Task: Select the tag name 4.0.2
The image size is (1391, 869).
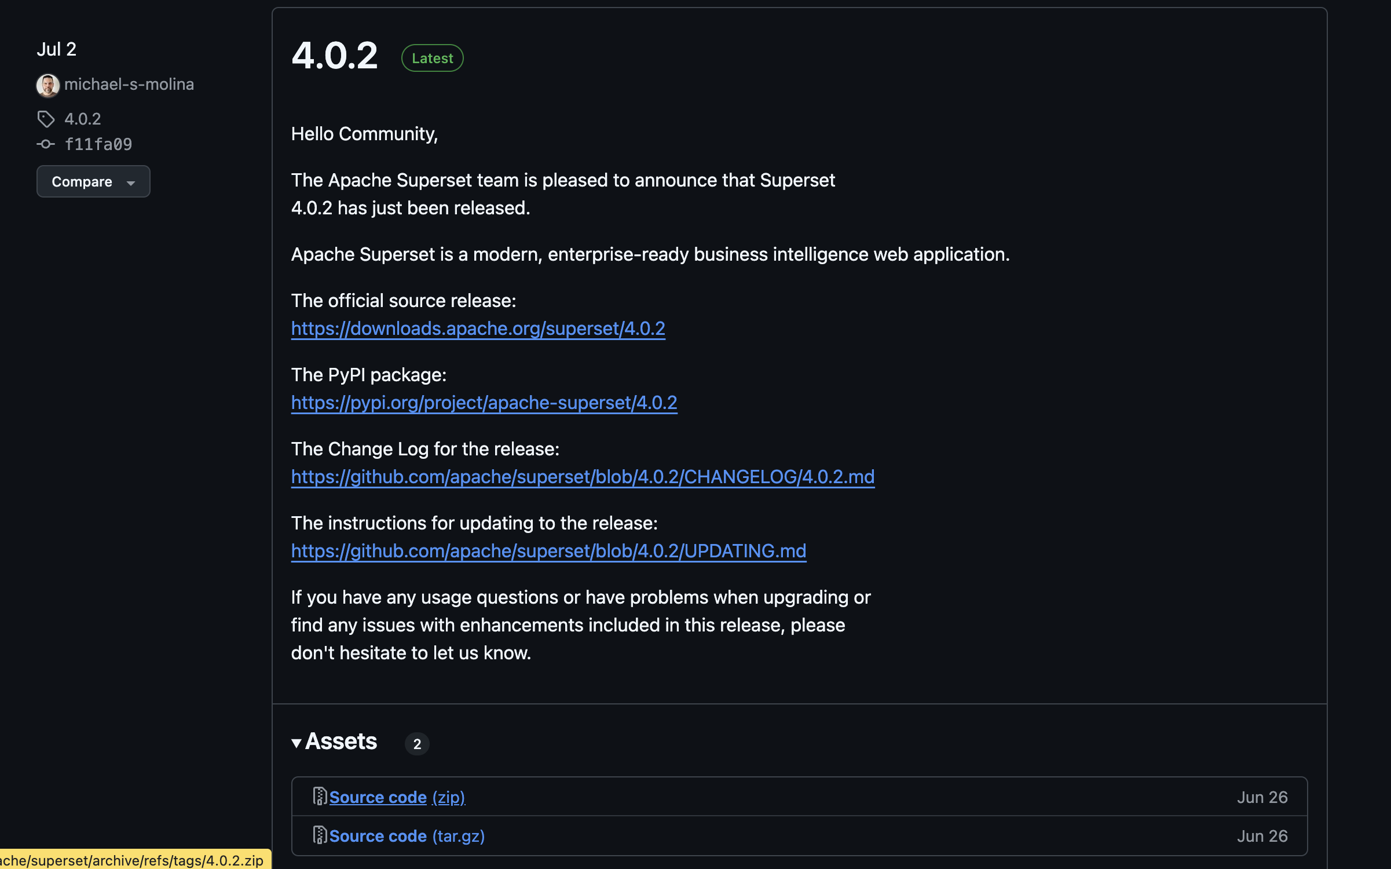Action: [83, 119]
